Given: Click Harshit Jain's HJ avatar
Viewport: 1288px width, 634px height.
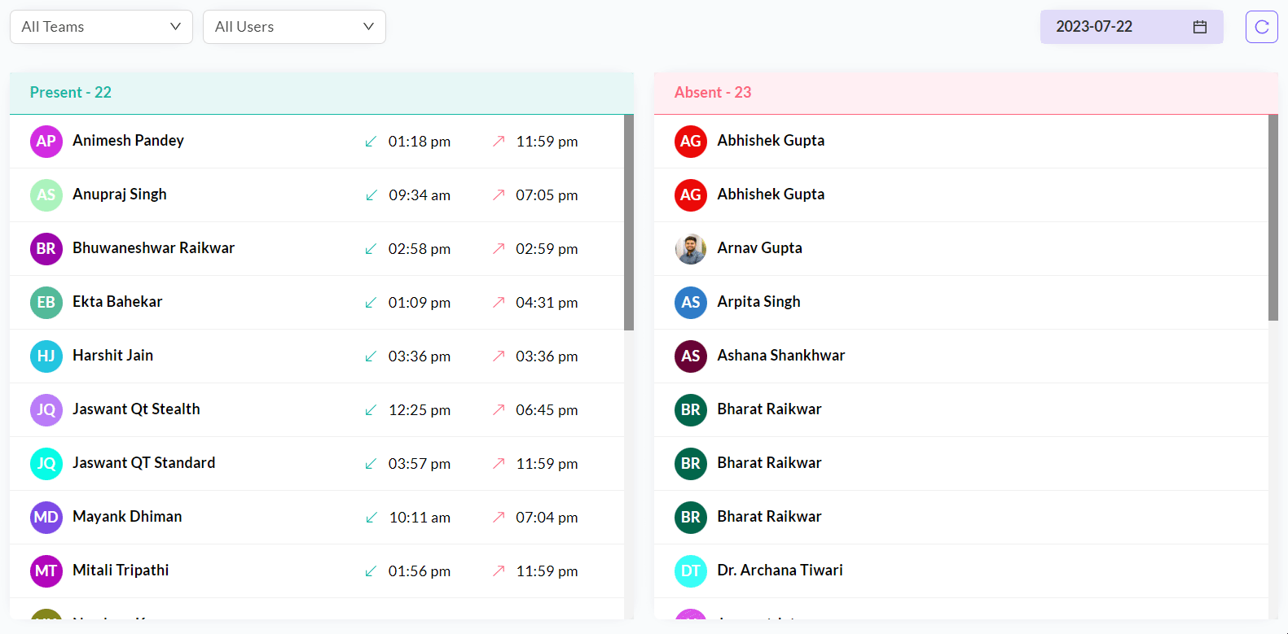Looking at the screenshot, I should pos(46,356).
